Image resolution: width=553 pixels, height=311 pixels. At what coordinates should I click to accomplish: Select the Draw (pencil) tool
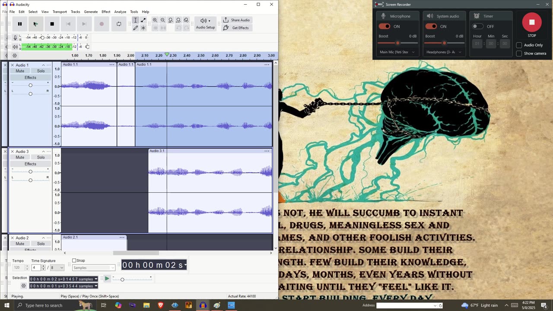click(135, 28)
